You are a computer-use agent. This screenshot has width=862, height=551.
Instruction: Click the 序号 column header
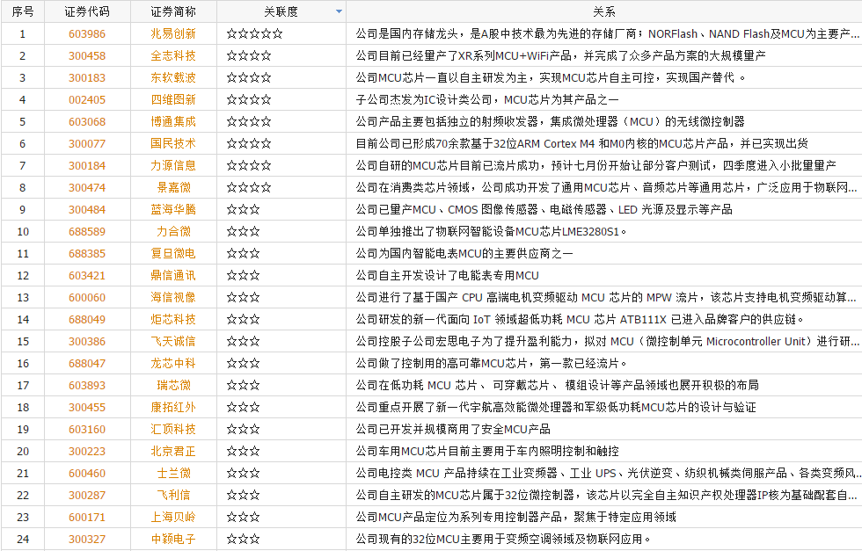(23, 11)
